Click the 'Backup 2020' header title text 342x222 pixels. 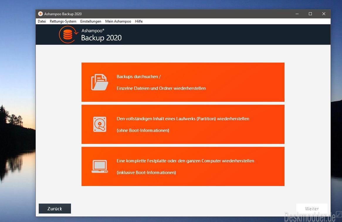click(x=101, y=38)
